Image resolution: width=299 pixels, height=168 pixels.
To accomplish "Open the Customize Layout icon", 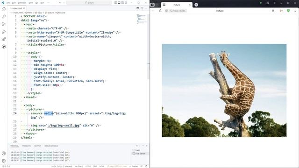I will (x=126, y=3).
